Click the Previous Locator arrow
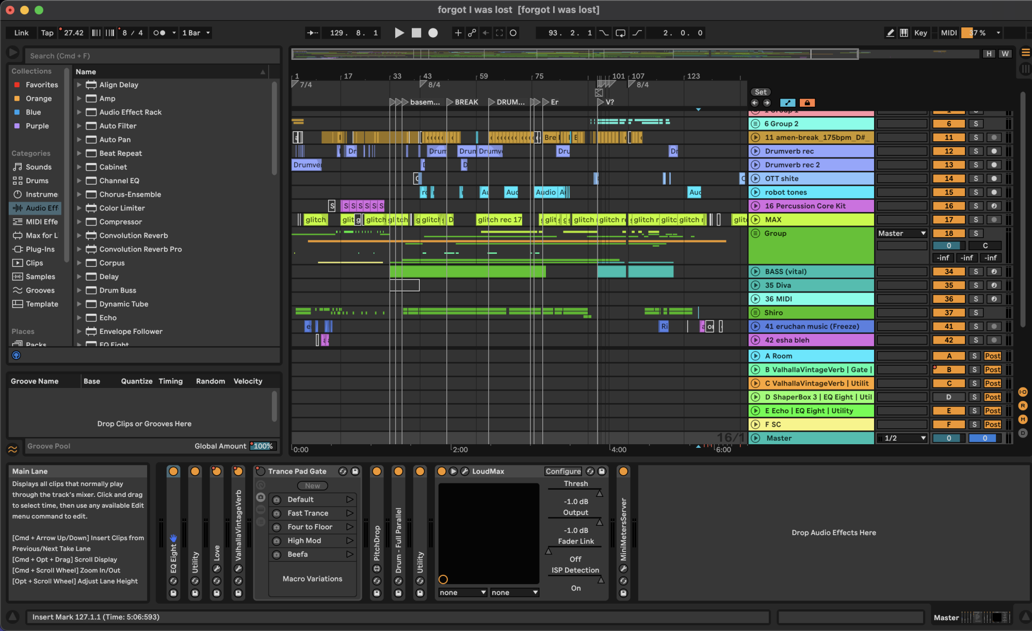1032x631 pixels. pos(754,103)
